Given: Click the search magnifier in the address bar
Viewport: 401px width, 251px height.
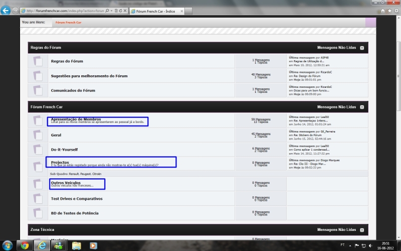Looking at the screenshot, I should point(107,11).
